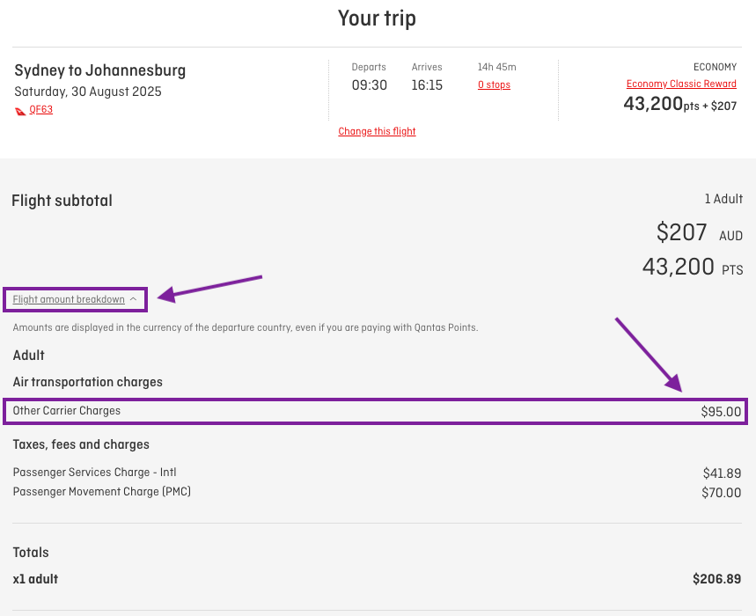Select the $41.89 services charge amount
This screenshot has width=756, height=616.
(722, 473)
